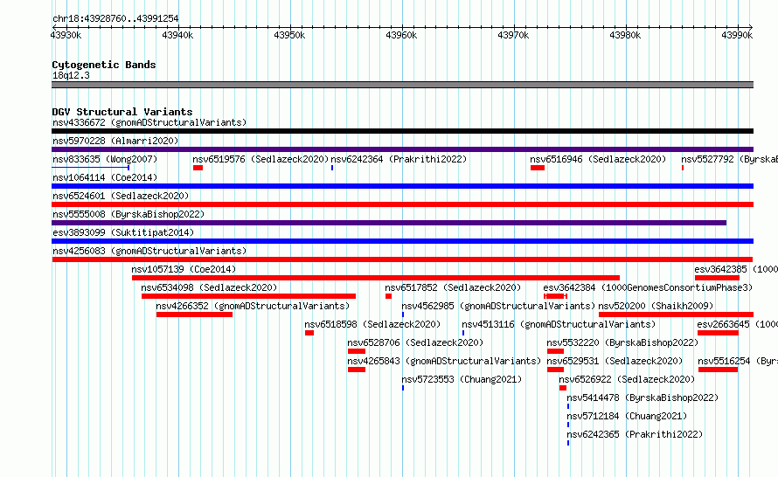Select nsv5970228 (Almarri2020) label
The height and width of the screenshot is (477, 778).
pyautogui.click(x=115, y=141)
